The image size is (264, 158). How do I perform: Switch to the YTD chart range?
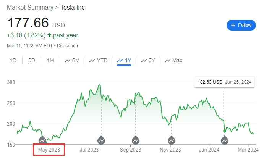tap(98, 60)
